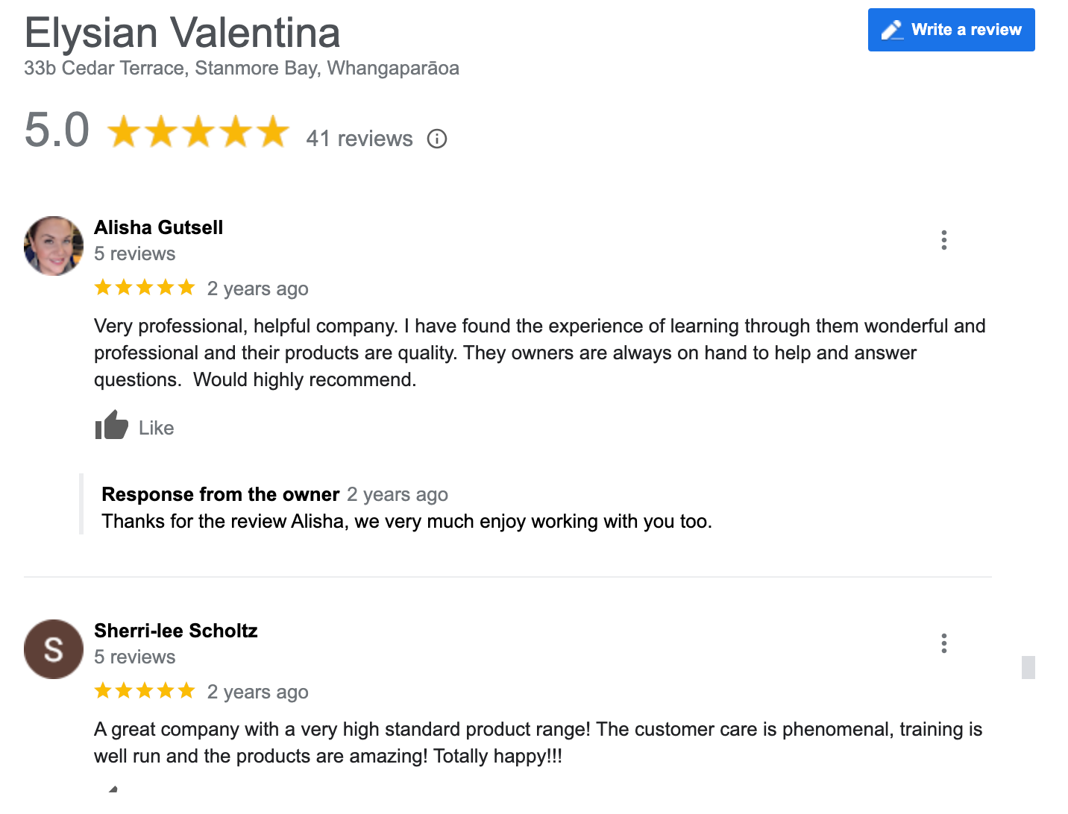Click the info icon beside 41 reviews
This screenshot has width=1068, height=814.
[x=437, y=139]
